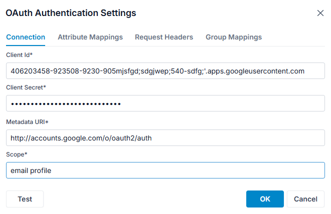Select the Group Mappings tab

click(x=234, y=37)
